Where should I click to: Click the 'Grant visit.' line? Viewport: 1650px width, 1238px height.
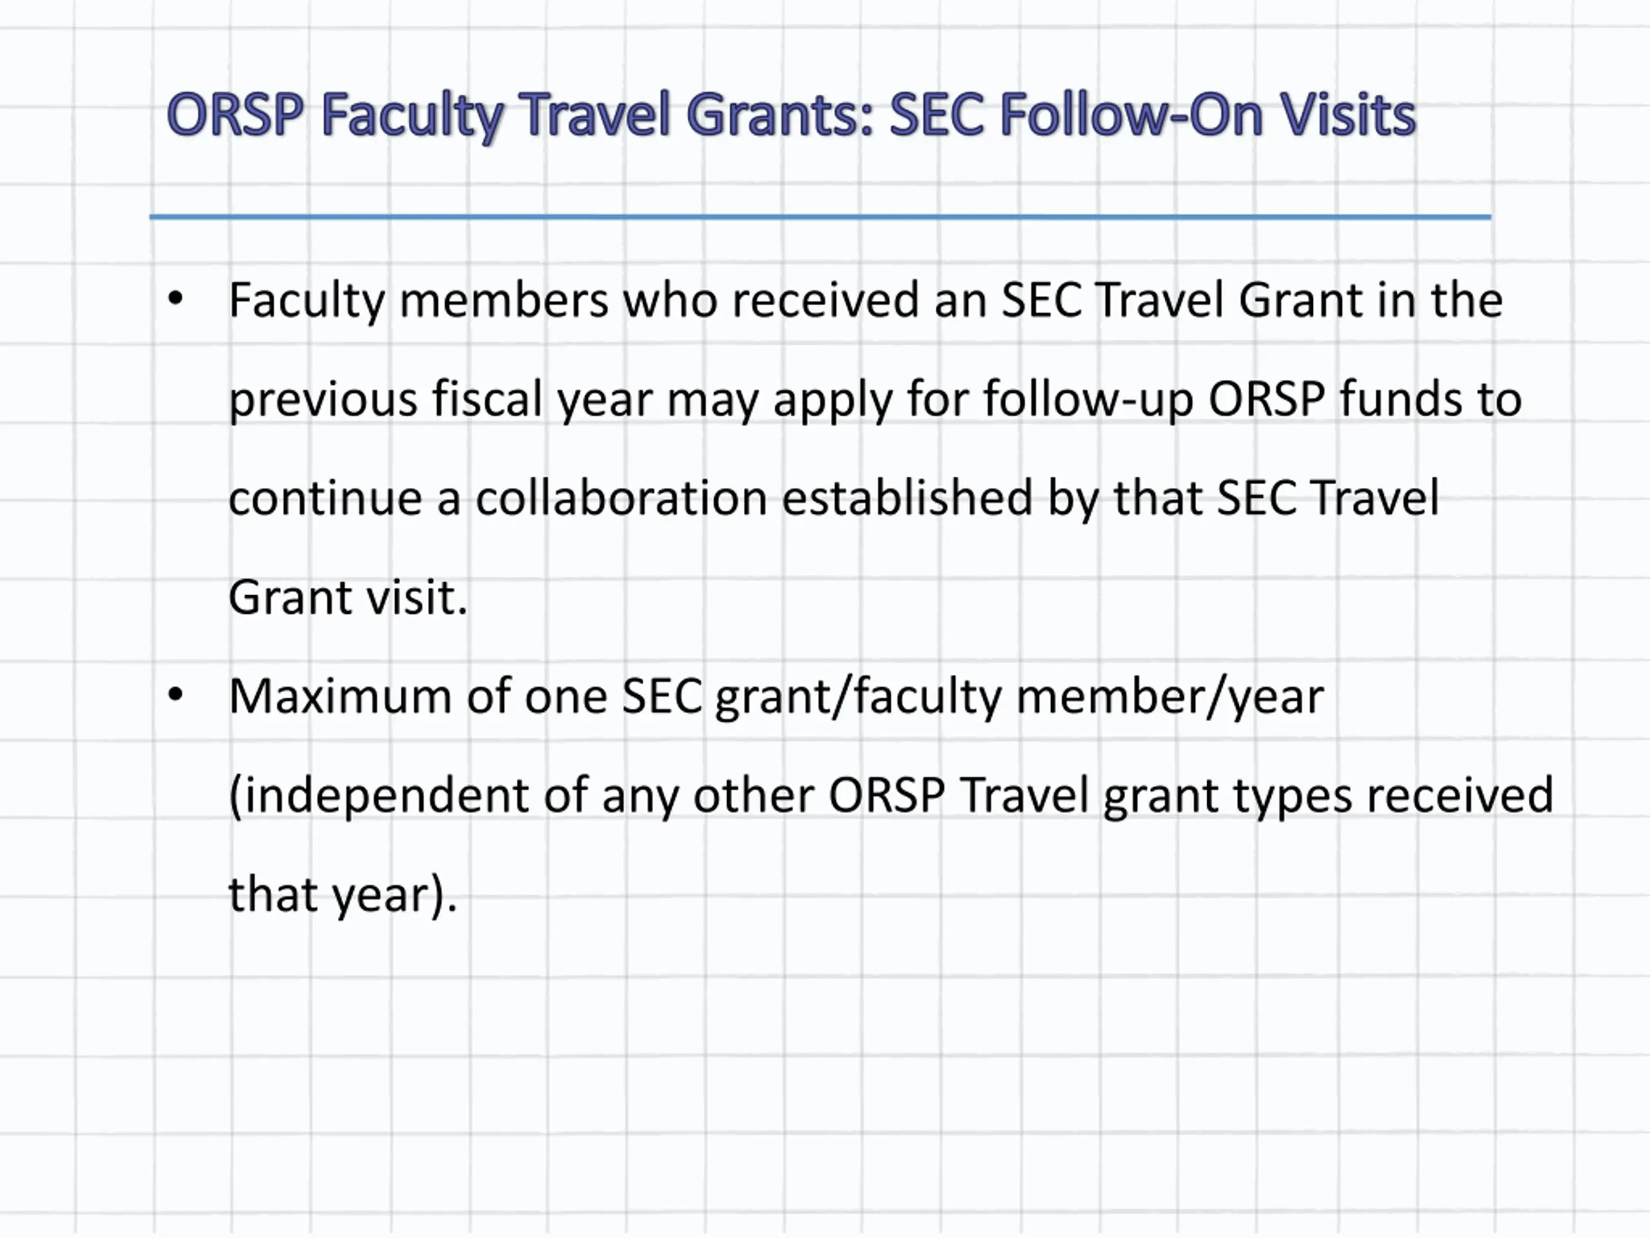point(347,598)
